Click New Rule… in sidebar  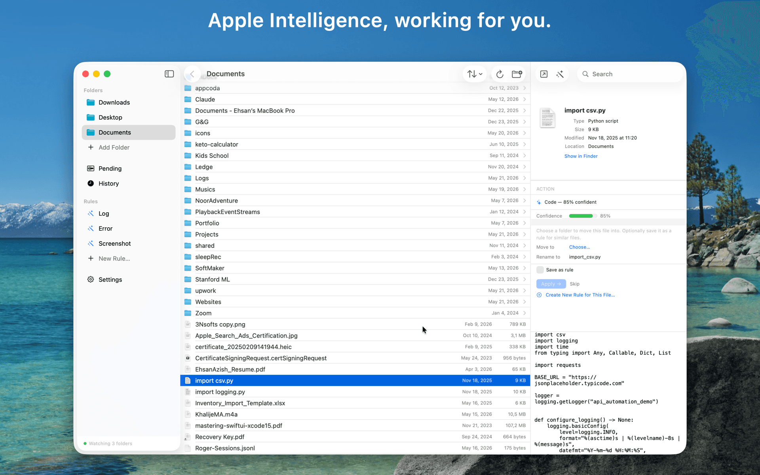129,258
